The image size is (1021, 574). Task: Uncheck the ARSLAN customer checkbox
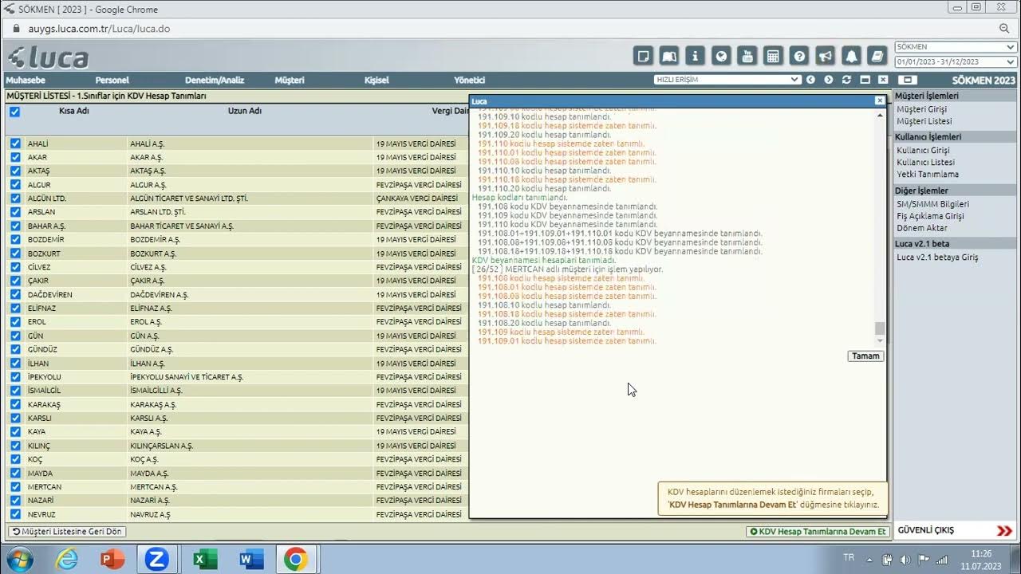pyautogui.click(x=15, y=212)
